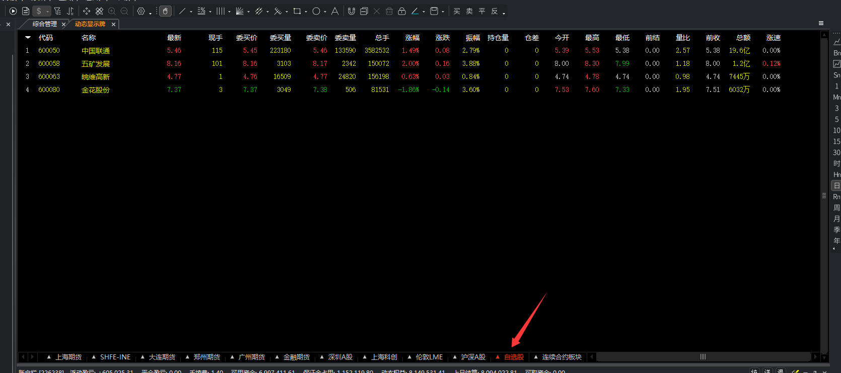Screen dimensions: 841x373
Task: Expand the dollar tool dropdown arrow
Action: point(47,12)
